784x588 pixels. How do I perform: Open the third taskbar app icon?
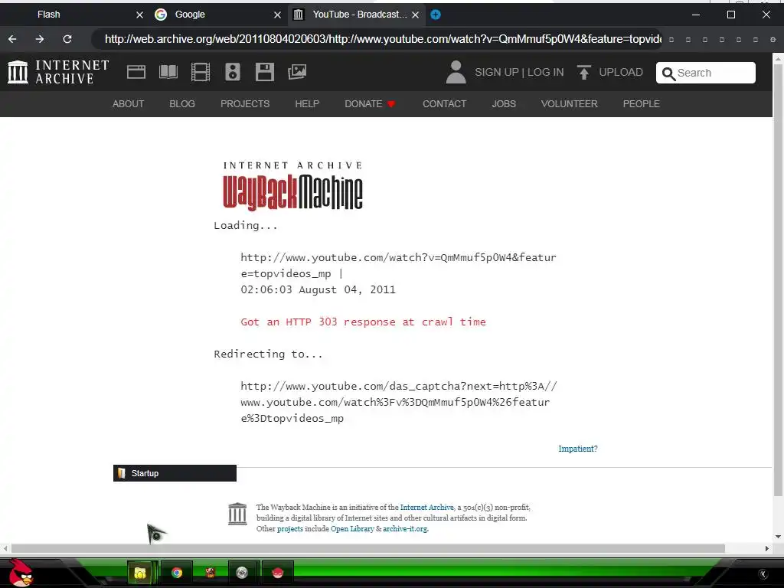(210, 573)
